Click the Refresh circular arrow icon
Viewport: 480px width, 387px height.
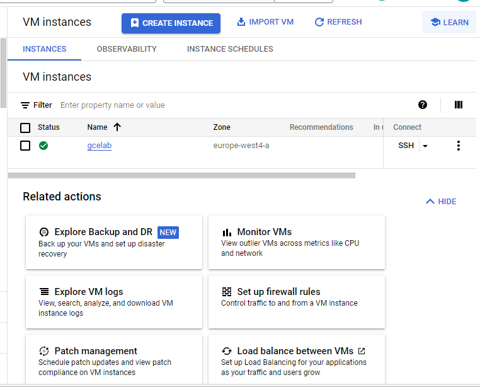pyautogui.click(x=319, y=22)
